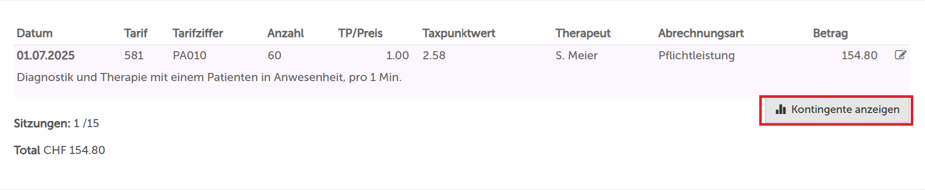
Task: Click the 154.80 amount in the row
Action: pos(859,55)
